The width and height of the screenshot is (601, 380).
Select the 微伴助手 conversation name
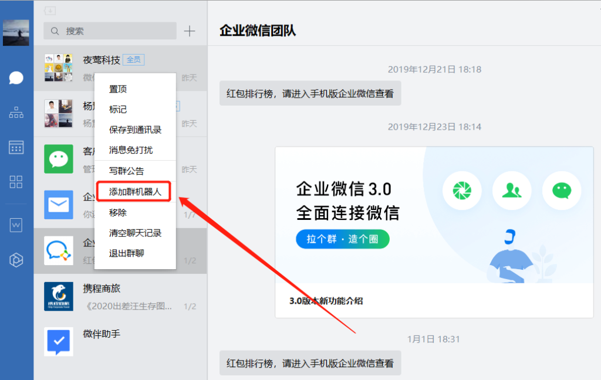pos(102,334)
